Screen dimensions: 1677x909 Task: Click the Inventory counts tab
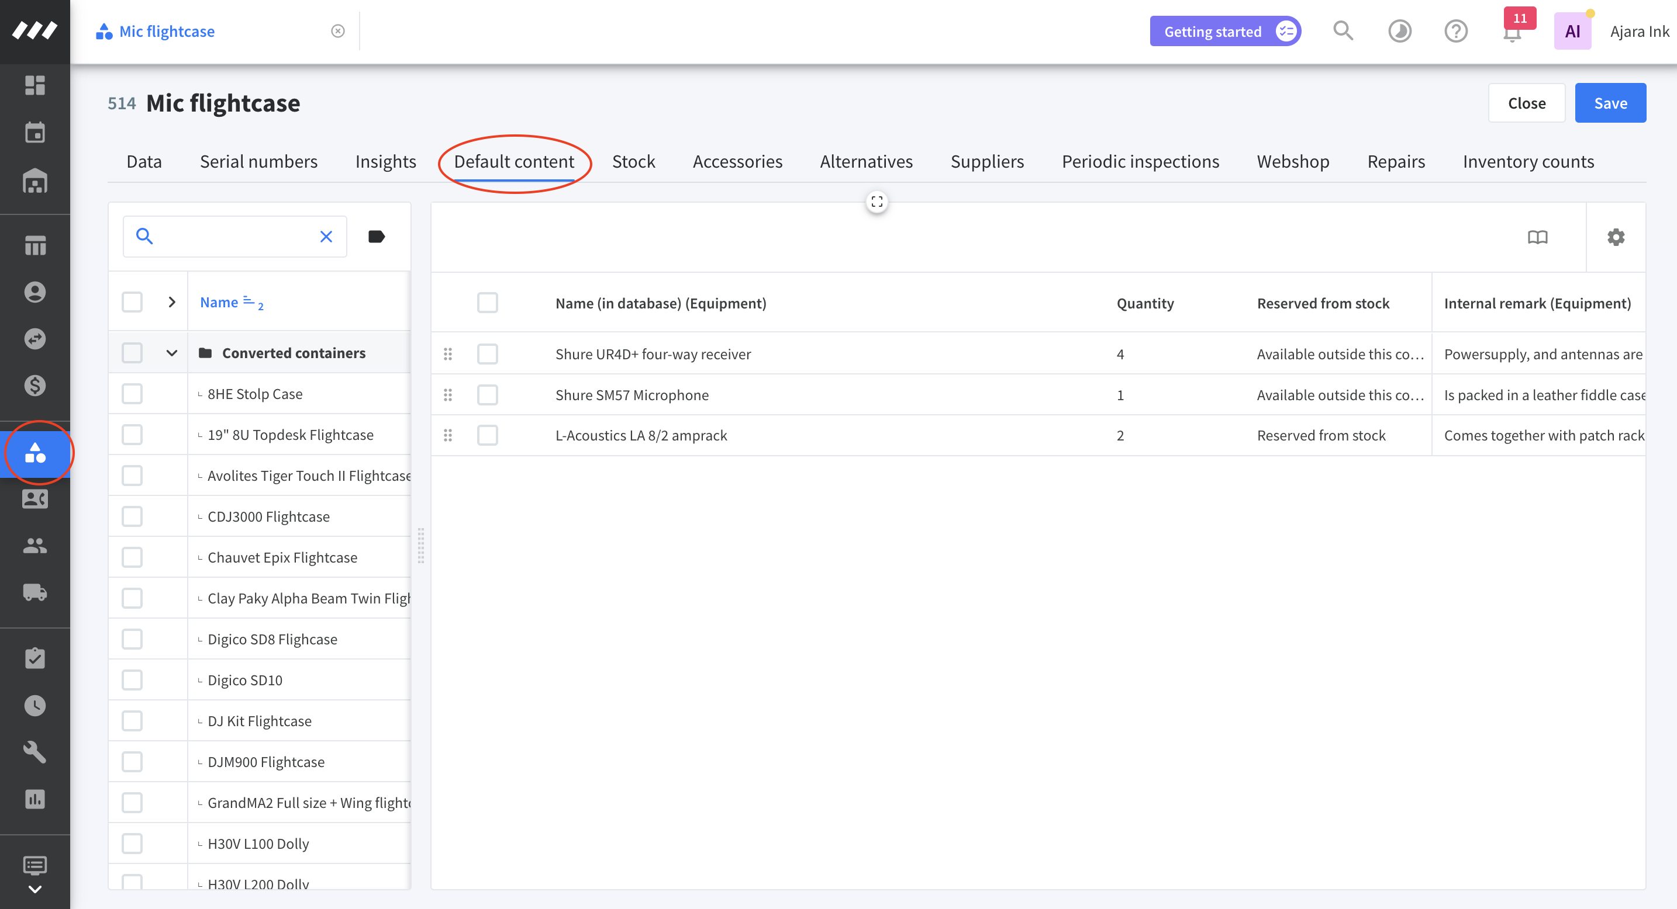1528,161
